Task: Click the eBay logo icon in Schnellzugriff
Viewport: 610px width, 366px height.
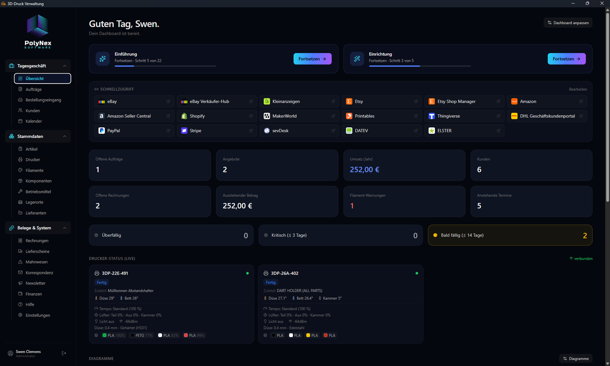Action: click(101, 102)
